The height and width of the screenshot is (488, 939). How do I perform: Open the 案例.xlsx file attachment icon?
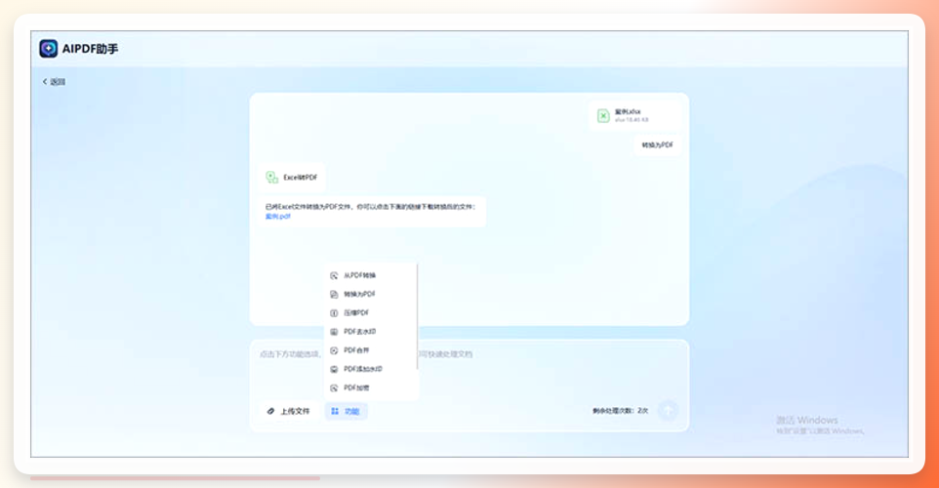click(603, 115)
